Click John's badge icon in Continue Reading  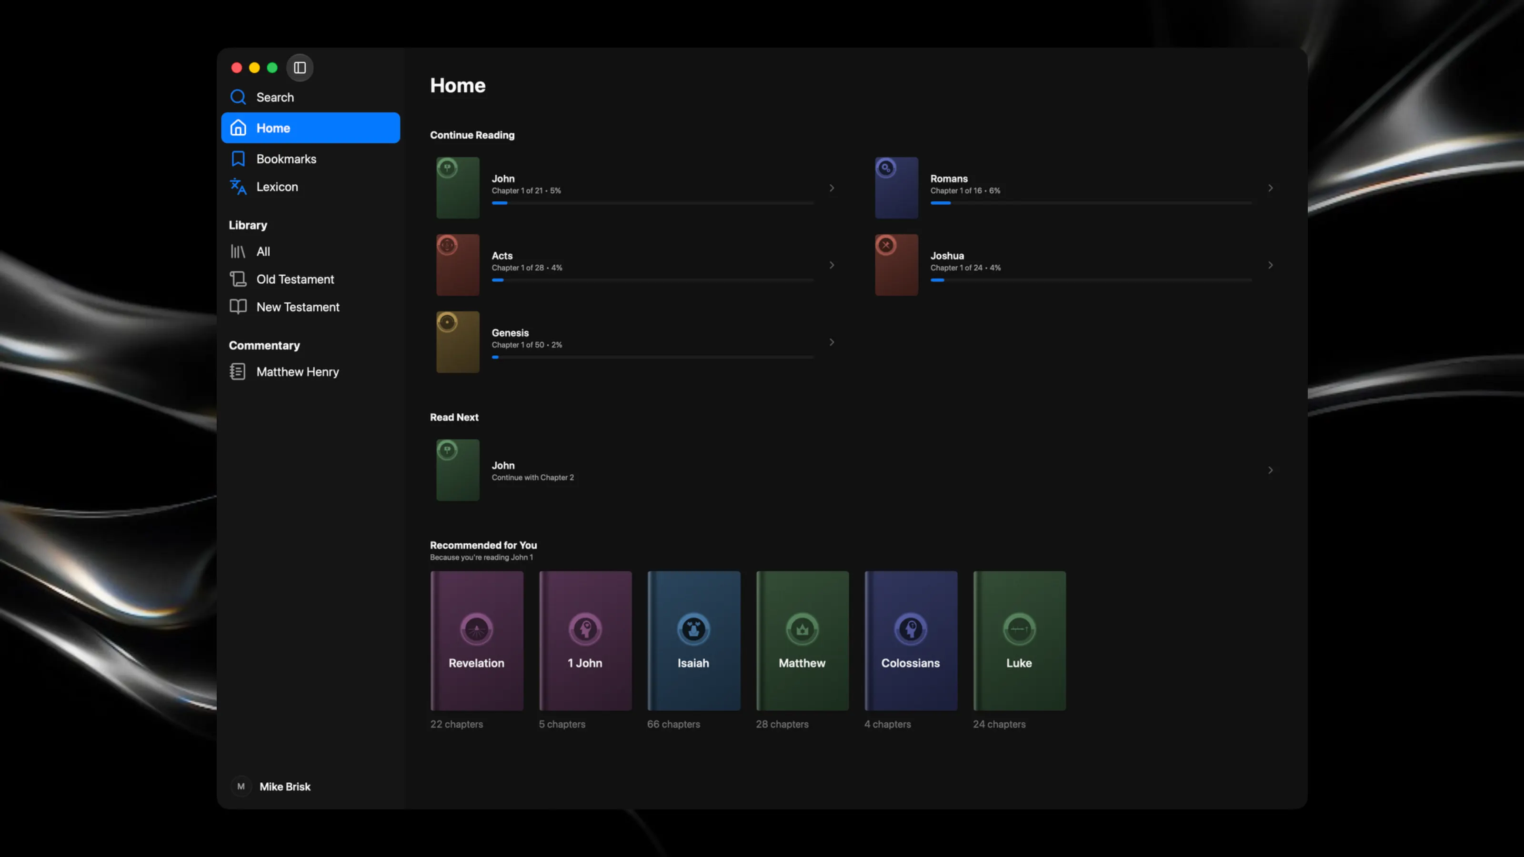[447, 168]
